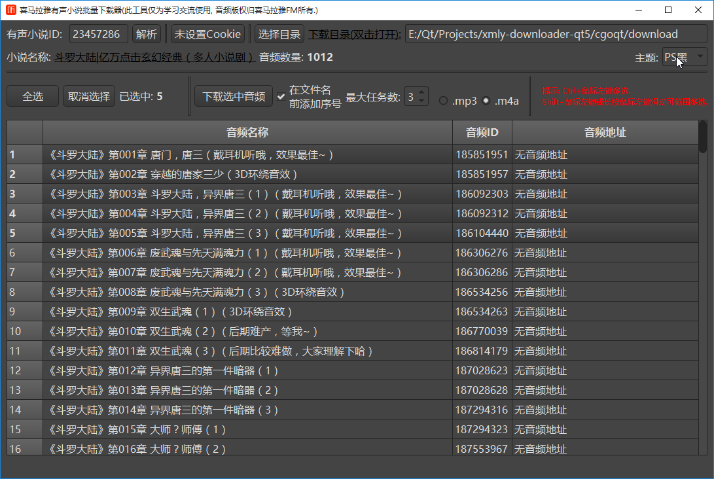
Task: Toggle 在文件名前添加序号 checkbox
Action: [x=281, y=97]
